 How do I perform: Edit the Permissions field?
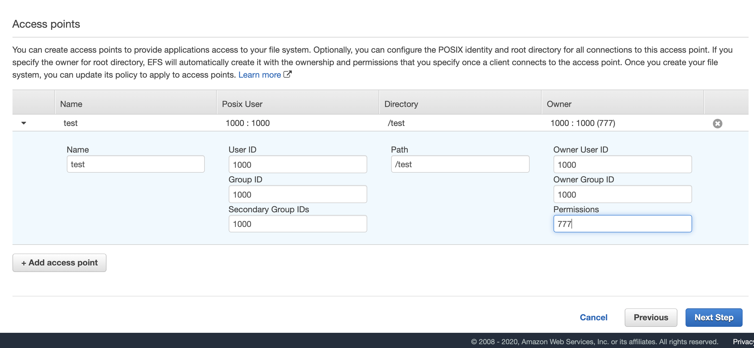[622, 224]
